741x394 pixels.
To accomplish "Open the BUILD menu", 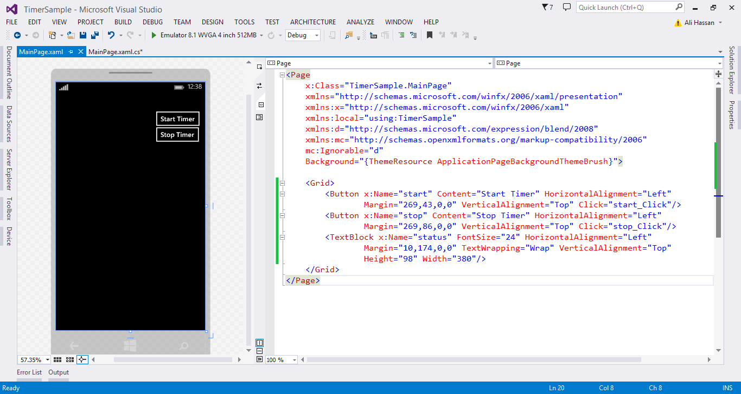I will 123,22.
